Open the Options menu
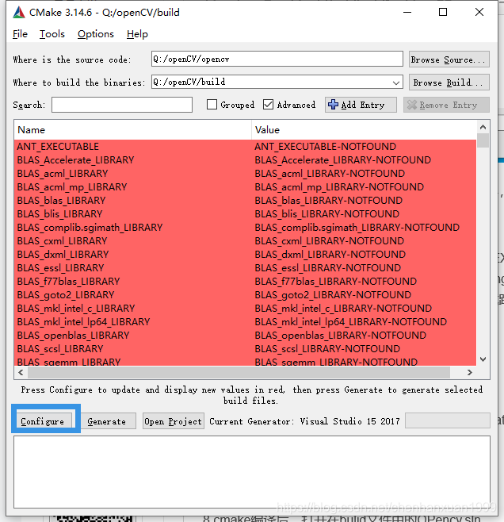504x522 pixels. 96,34
